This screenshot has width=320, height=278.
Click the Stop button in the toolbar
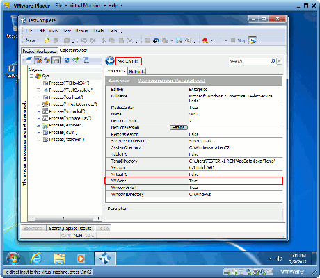(239, 40)
